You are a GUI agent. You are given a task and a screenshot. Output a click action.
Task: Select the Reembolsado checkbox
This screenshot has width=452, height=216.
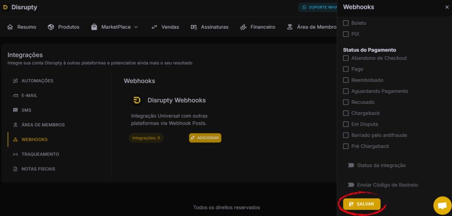[346, 80]
